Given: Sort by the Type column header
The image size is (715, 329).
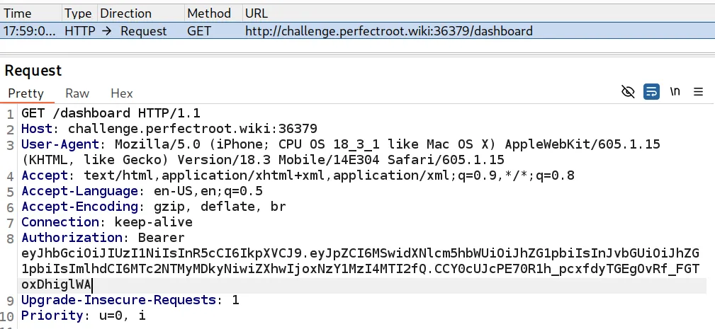Looking at the screenshot, I should [78, 13].
